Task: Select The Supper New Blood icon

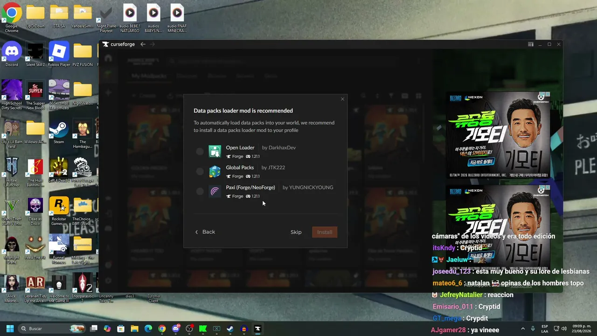Action: (35, 95)
